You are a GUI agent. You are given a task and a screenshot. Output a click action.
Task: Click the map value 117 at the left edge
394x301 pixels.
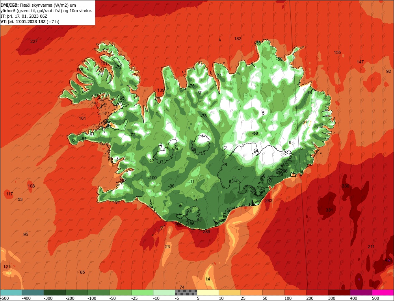point(9,194)
